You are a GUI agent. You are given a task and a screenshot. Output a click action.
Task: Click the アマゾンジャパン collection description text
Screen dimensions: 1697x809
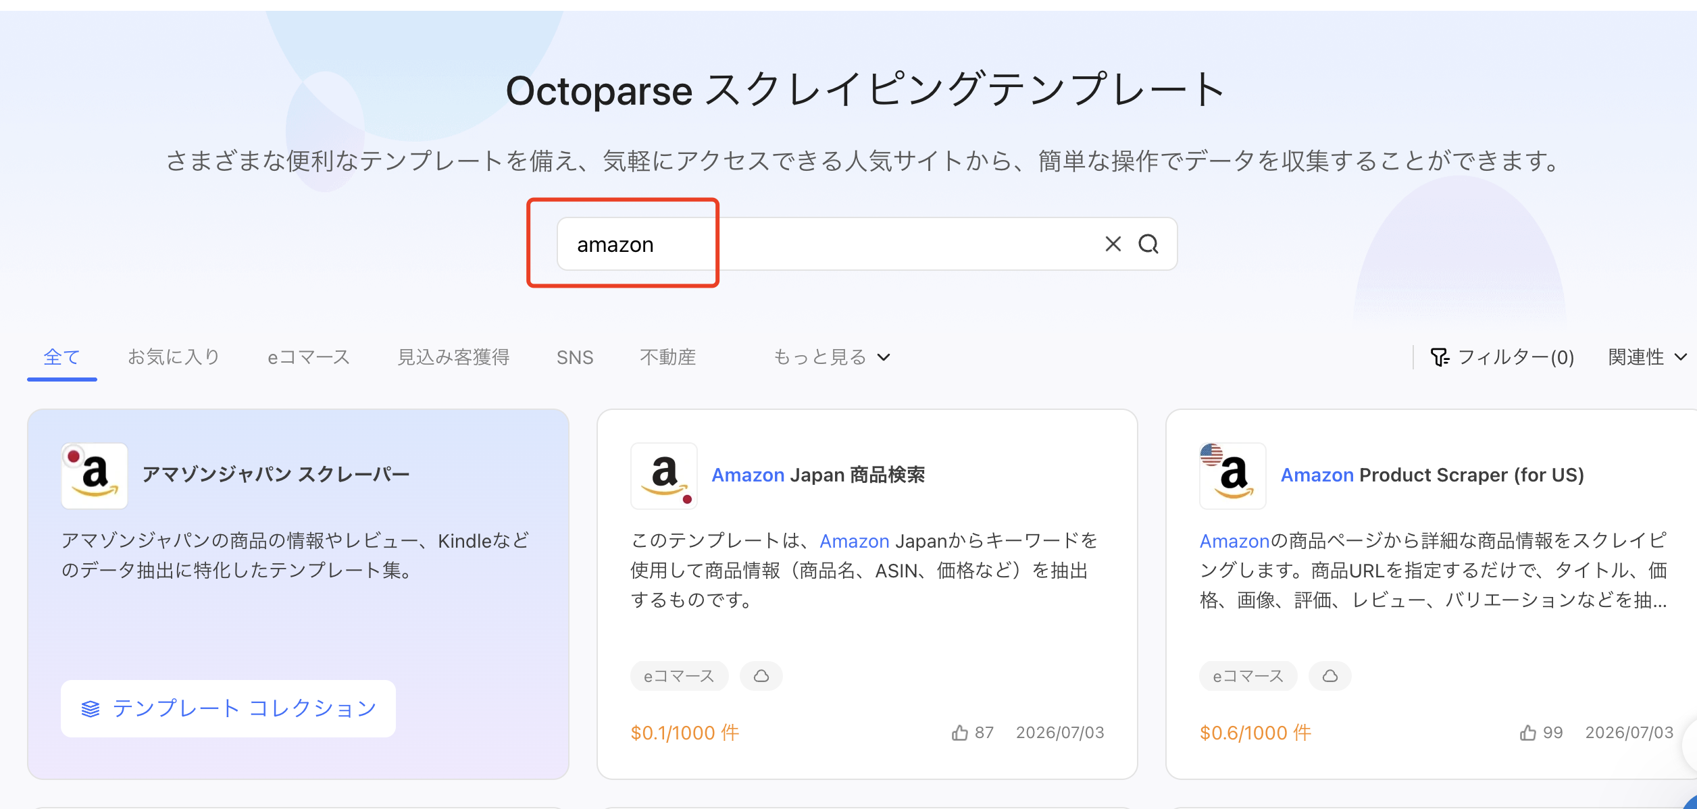tap(295, 556)
